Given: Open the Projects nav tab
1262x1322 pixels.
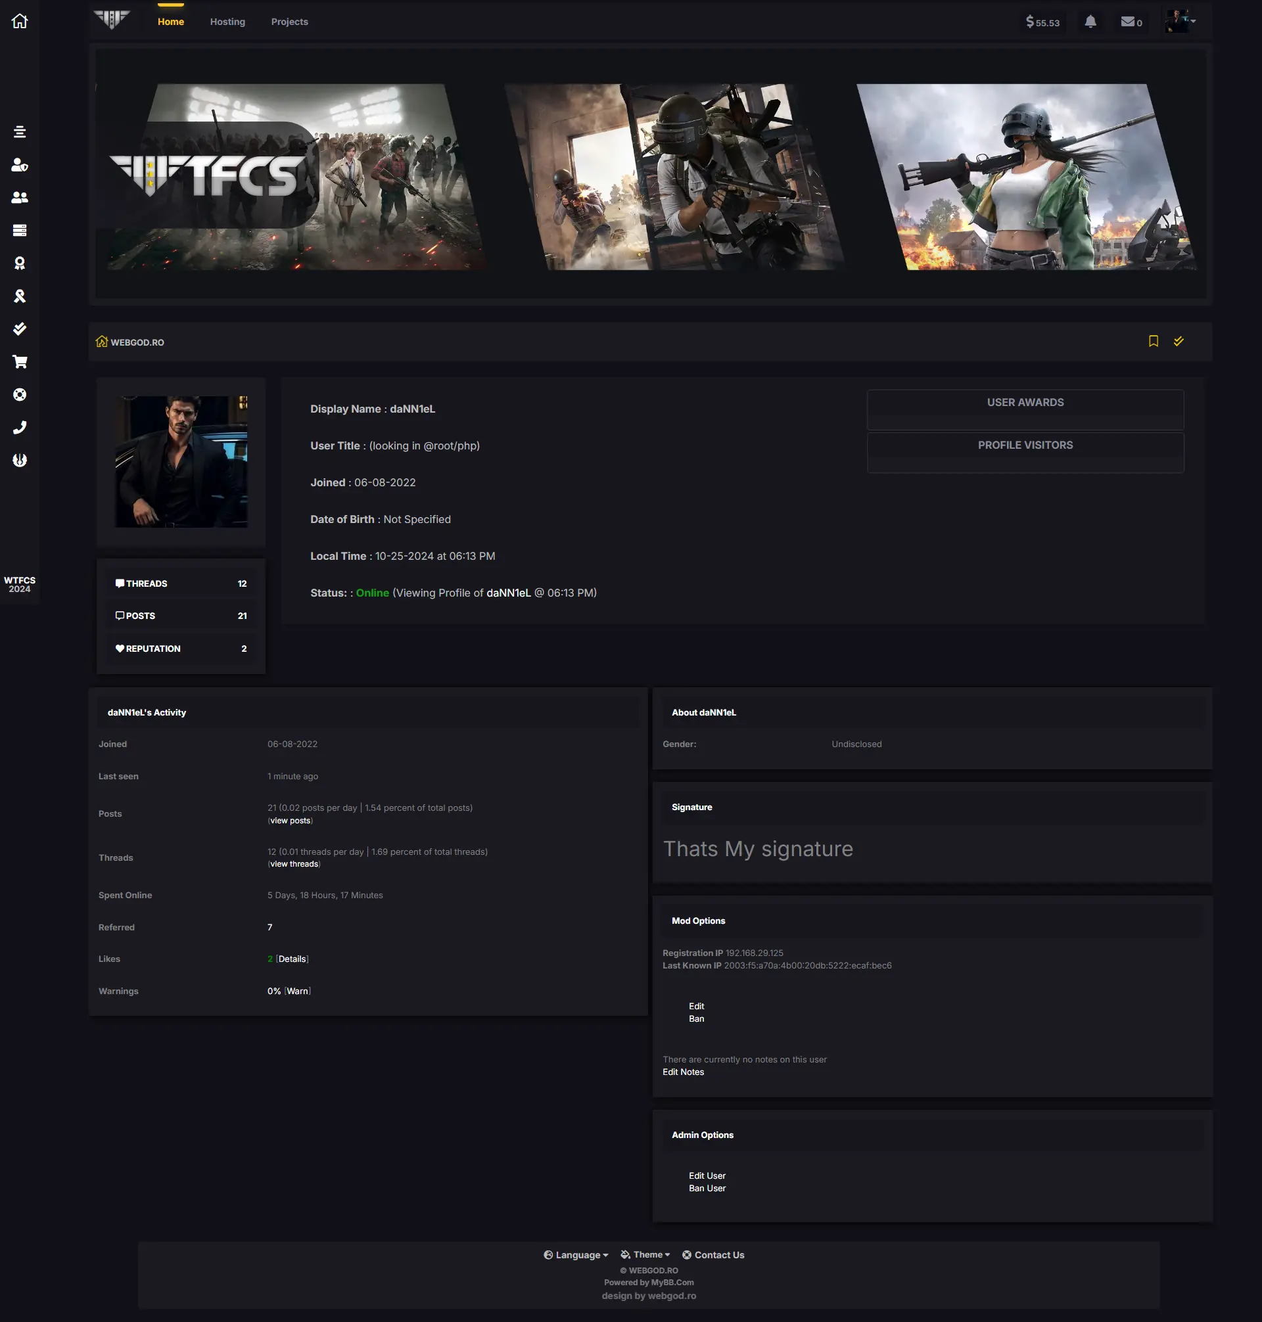Looking at the screenshot, I should coord(289,22).
